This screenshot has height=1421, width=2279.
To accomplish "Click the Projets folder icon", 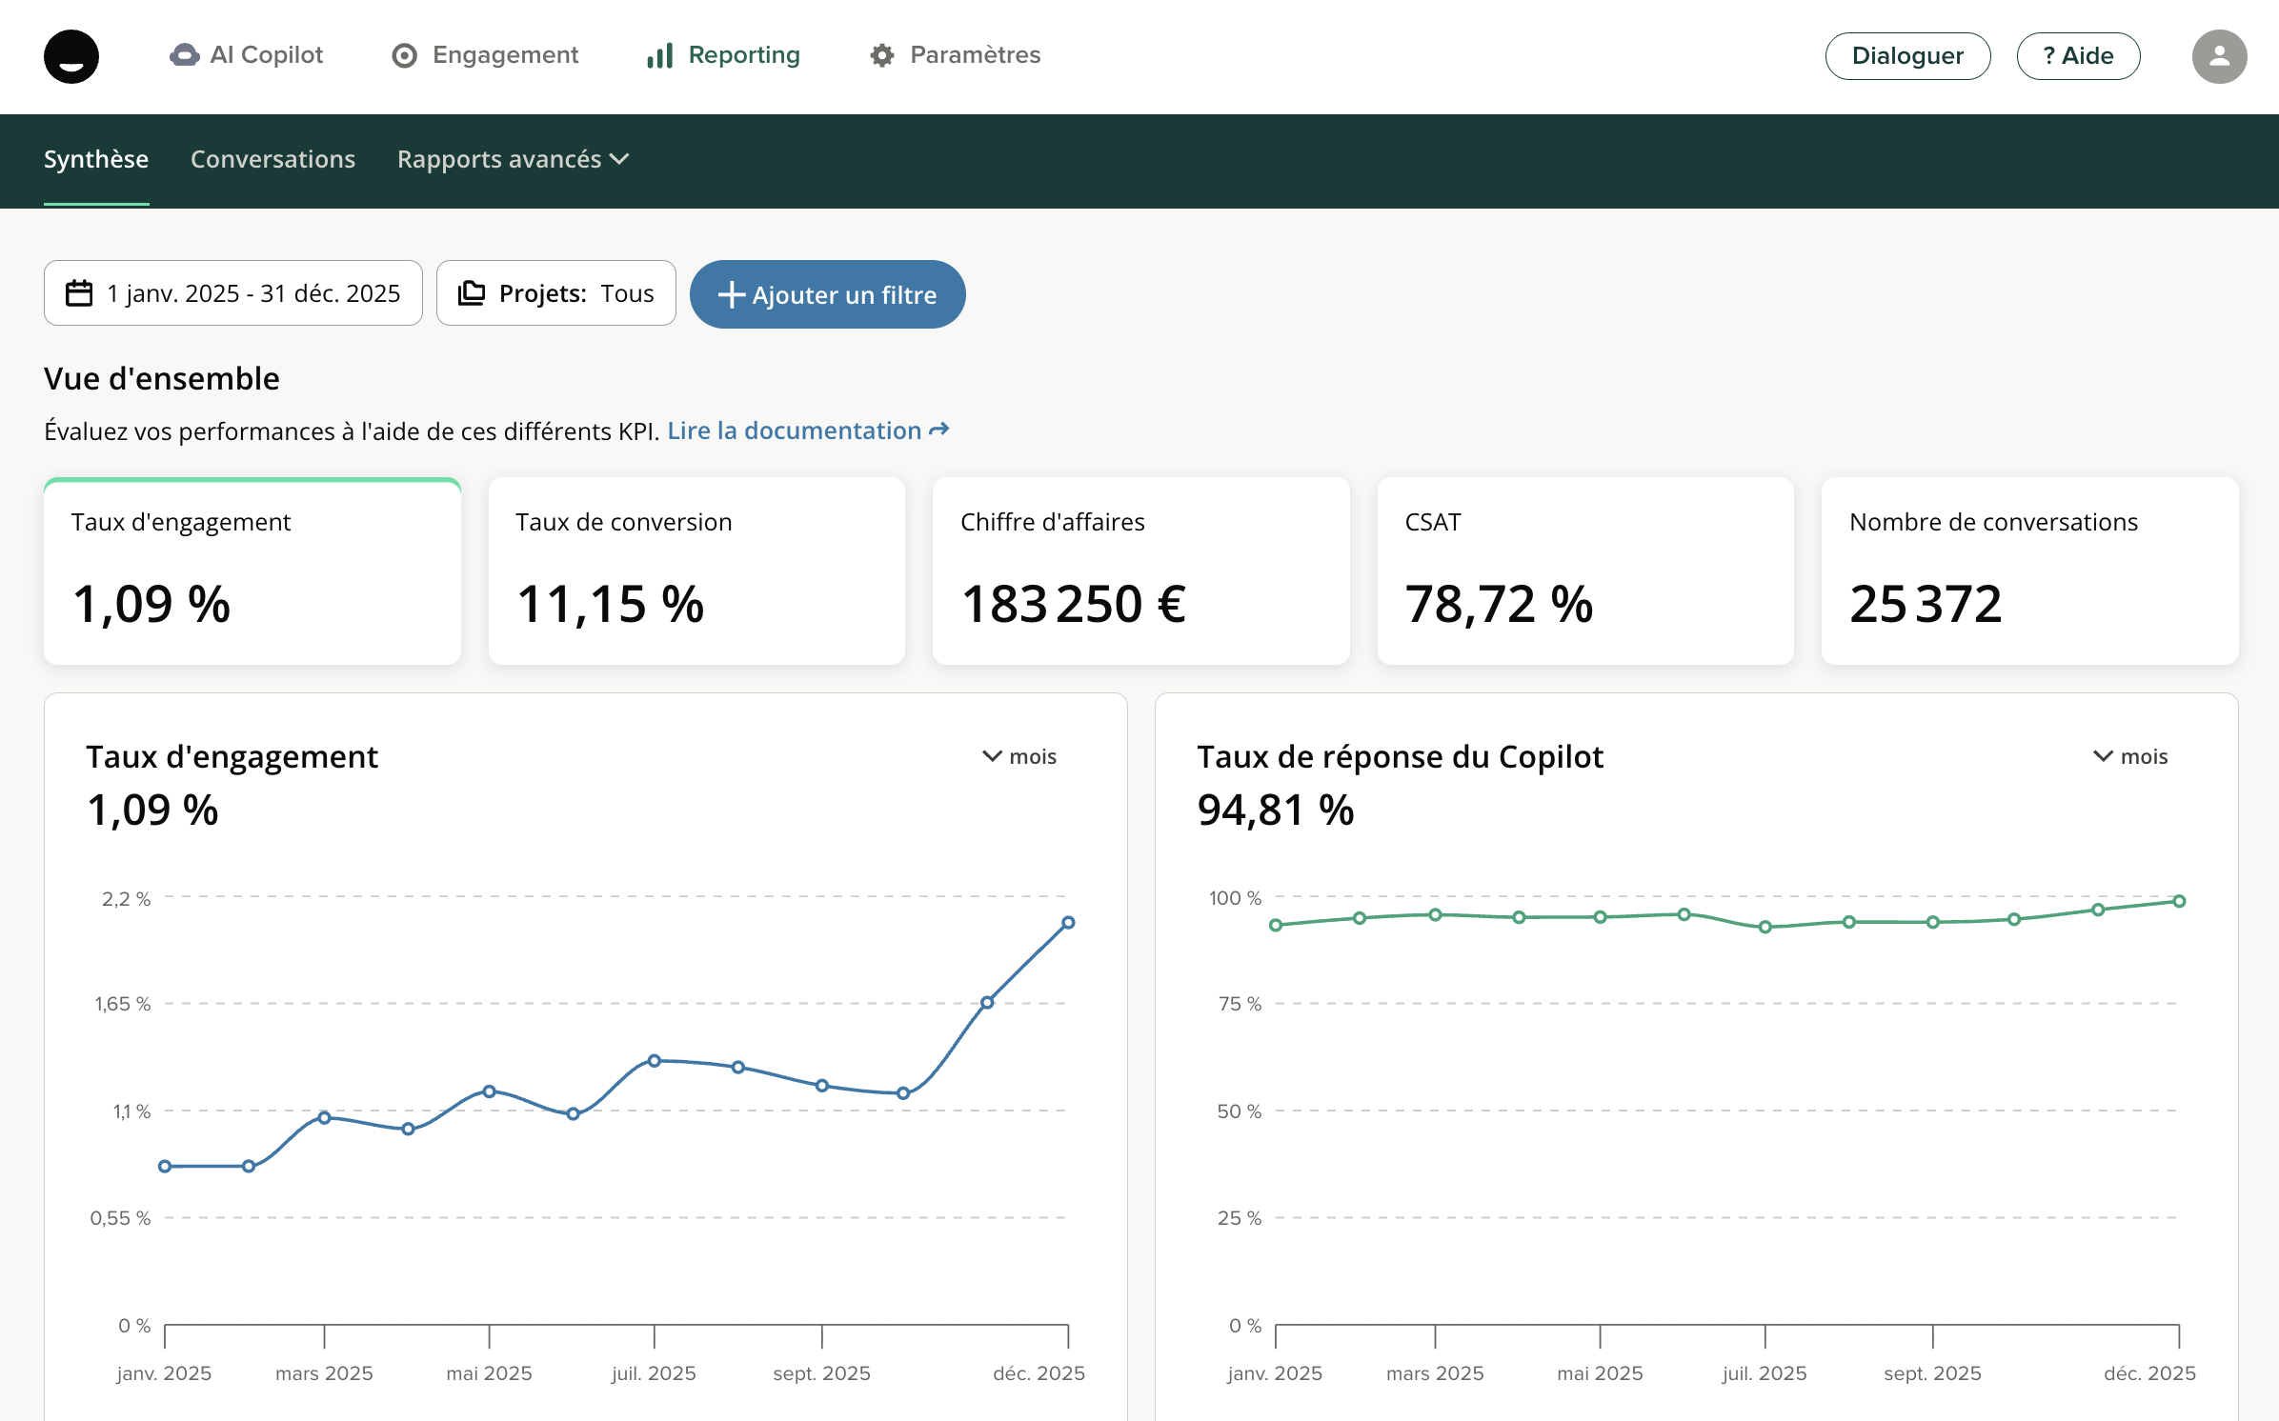I will pyautogui.click(x=472, y=293).
